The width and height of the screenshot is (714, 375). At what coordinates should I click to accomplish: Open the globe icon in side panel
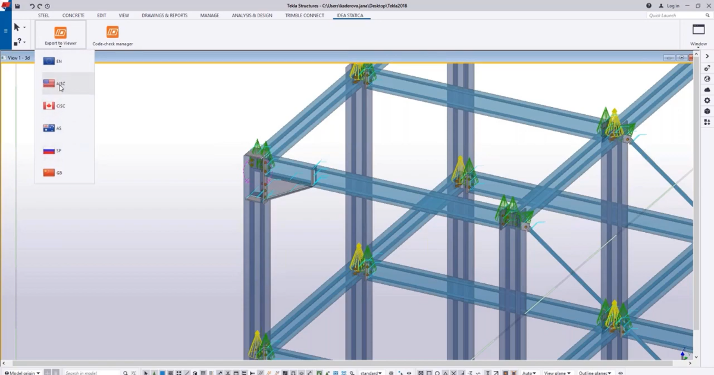(707, 79)
